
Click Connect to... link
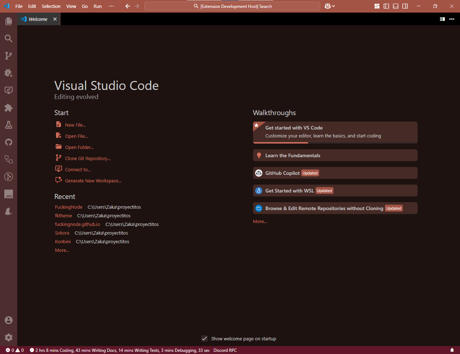78,169
